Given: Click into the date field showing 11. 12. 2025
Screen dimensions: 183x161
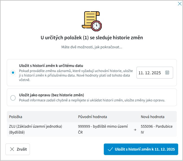Looking at the screenshot, I should tap(150, 73).
